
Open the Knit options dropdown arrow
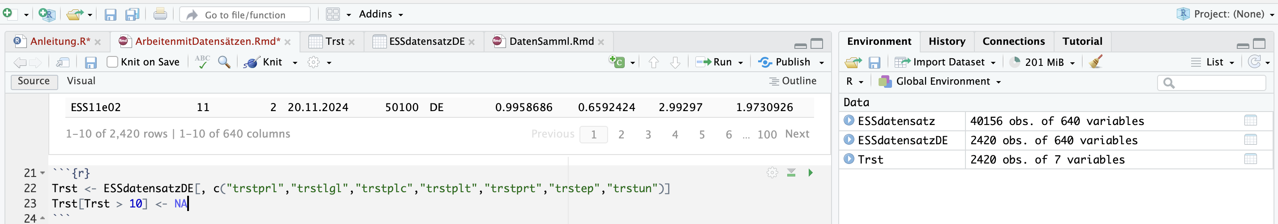tap(295, 63)
